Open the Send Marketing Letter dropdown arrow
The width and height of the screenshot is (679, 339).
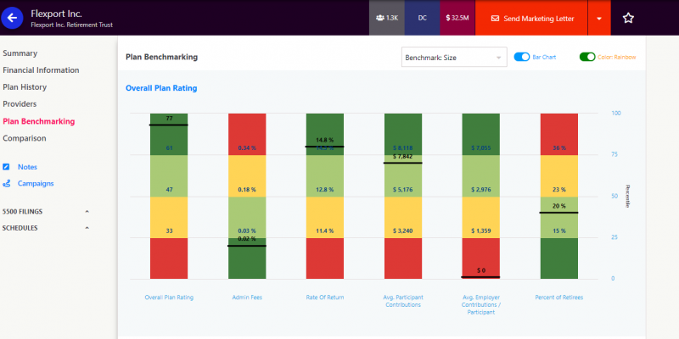[x=599, y=18]
